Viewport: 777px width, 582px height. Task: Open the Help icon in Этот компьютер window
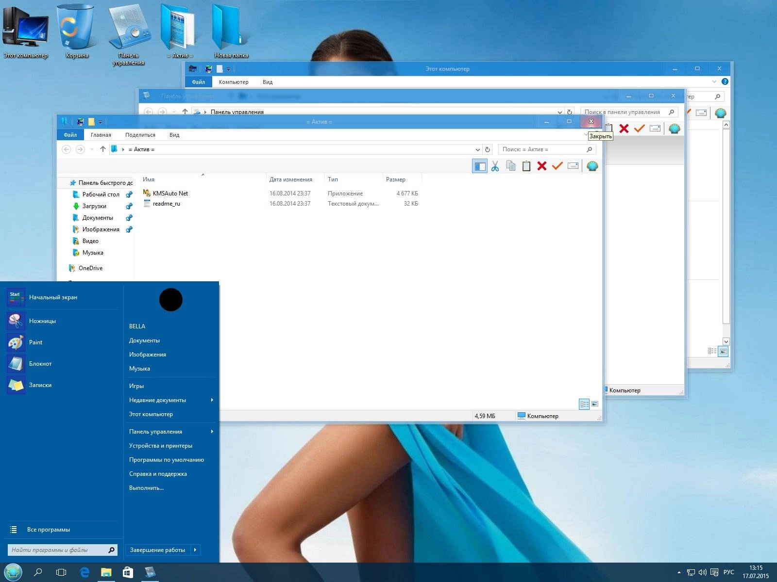coord(725,82)
